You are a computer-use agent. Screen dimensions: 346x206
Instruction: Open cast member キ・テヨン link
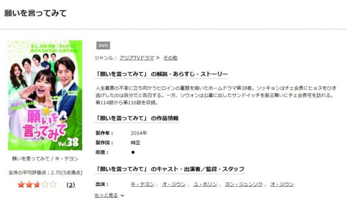pyautogui.click(x=142, y=184)
